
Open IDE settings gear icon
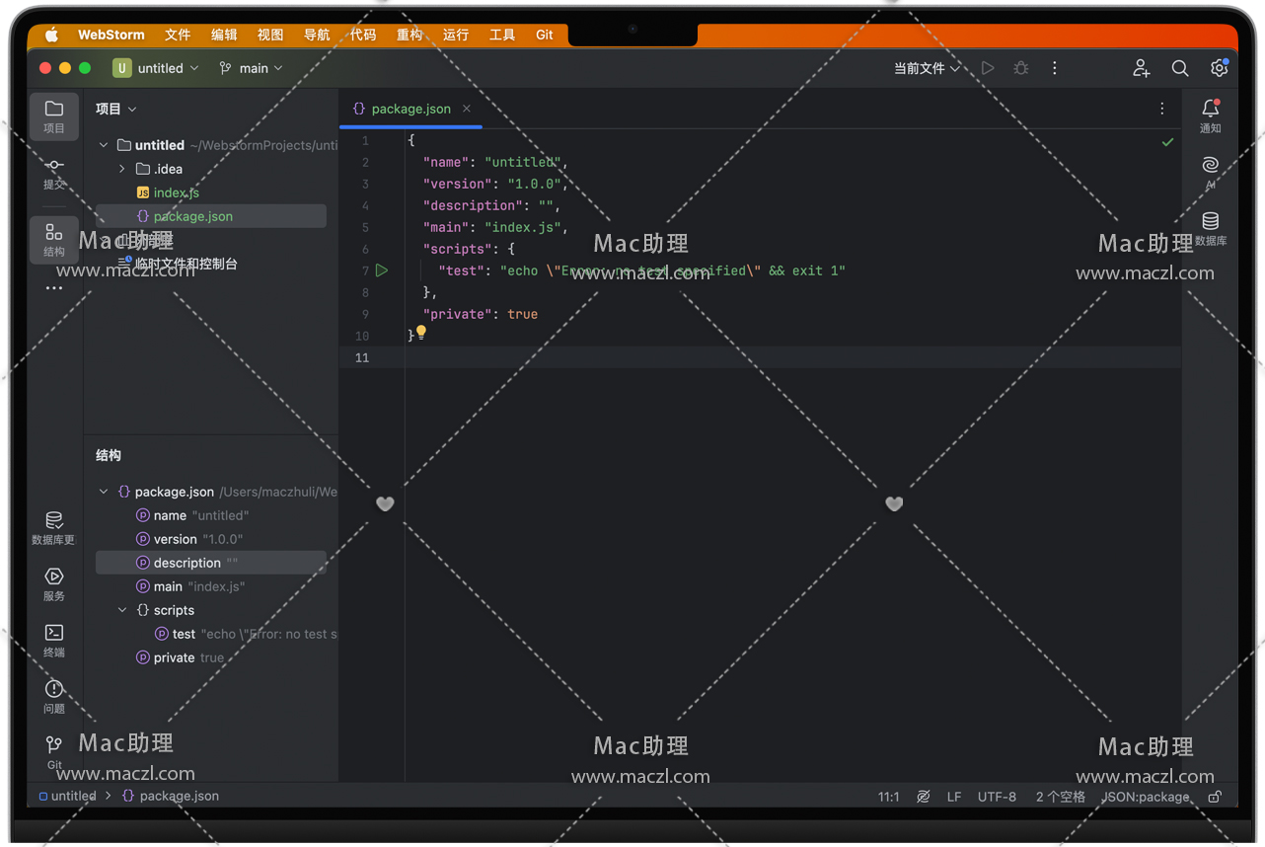(1219, 68)
